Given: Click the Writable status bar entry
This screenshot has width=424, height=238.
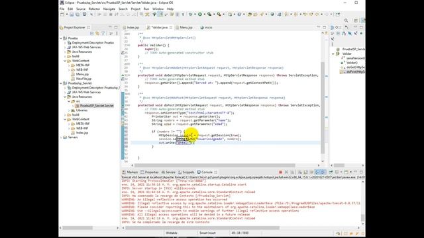Looking at the screenshot, I should 172,233.
